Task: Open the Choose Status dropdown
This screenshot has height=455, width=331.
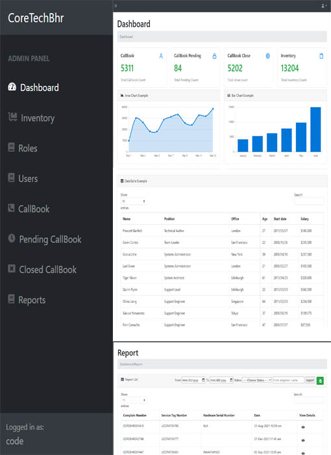Action: [x=257, y=380]
